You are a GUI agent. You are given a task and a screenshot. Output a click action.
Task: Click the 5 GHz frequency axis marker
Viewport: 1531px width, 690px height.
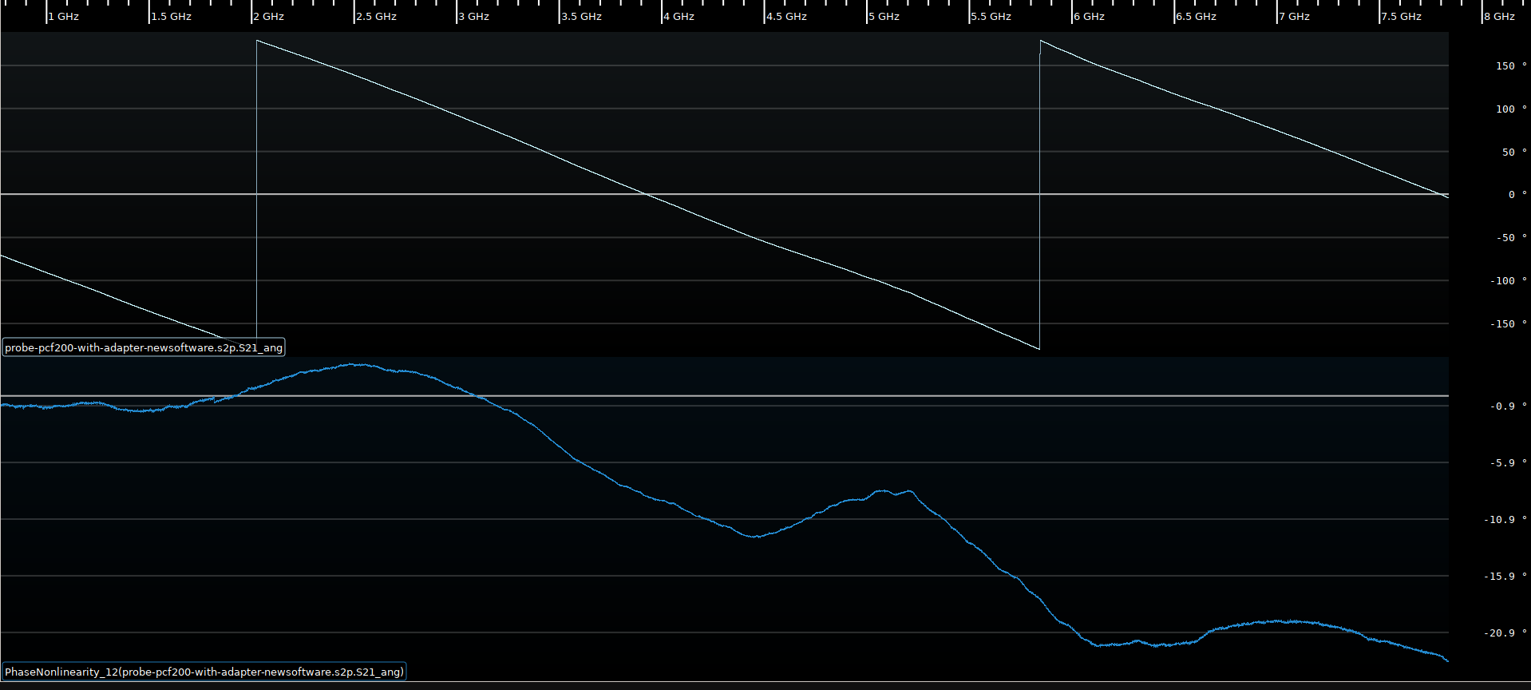[884, 16]
